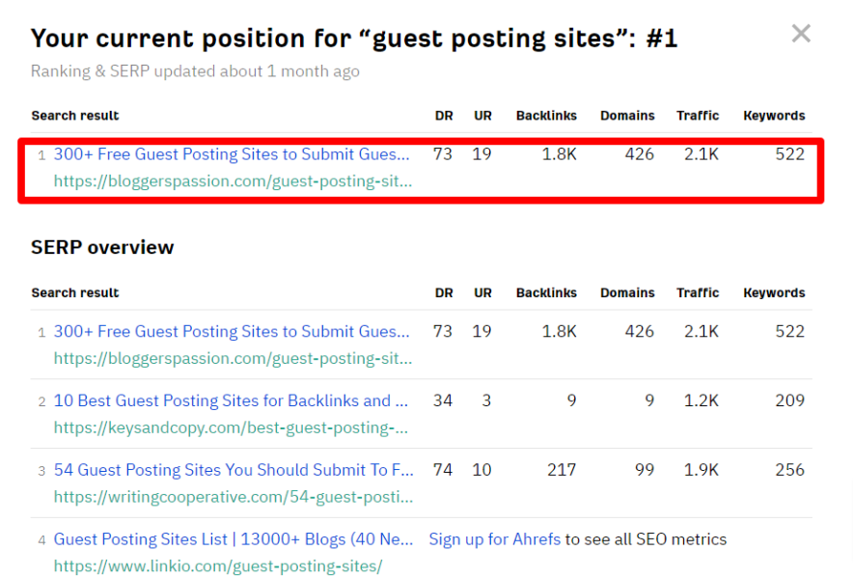Click the Backlinks column header in SERP overview
This screenshot has height=578, width=853.
546,293
